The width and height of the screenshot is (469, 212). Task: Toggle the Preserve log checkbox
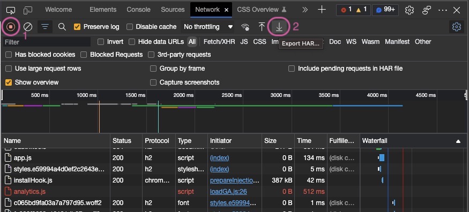click(77, 27)
